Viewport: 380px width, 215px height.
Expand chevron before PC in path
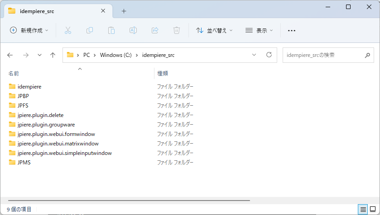tap(78, 55)
